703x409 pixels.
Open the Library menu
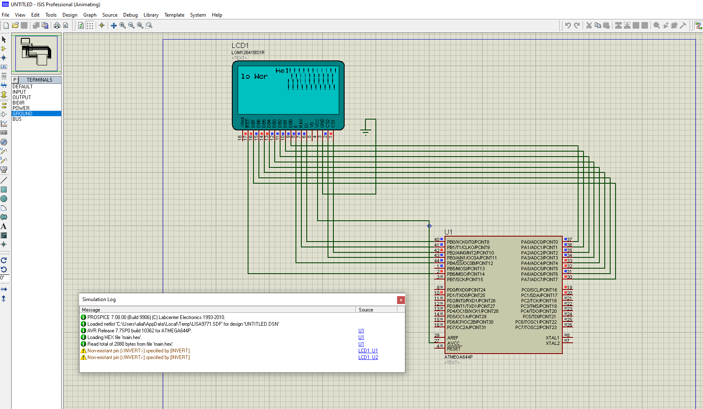(151, 15)
